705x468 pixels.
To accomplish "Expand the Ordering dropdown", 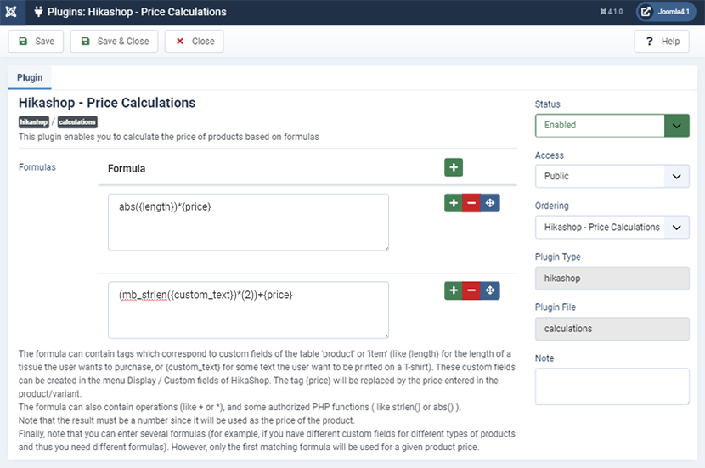I will (x=612, y=227).
